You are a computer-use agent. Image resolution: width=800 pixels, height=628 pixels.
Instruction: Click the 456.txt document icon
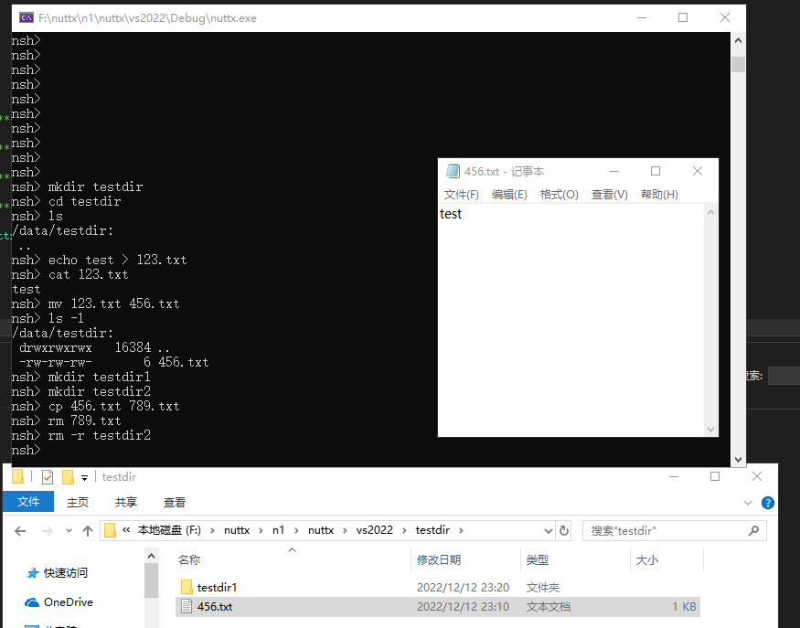[x=187, y=607]
